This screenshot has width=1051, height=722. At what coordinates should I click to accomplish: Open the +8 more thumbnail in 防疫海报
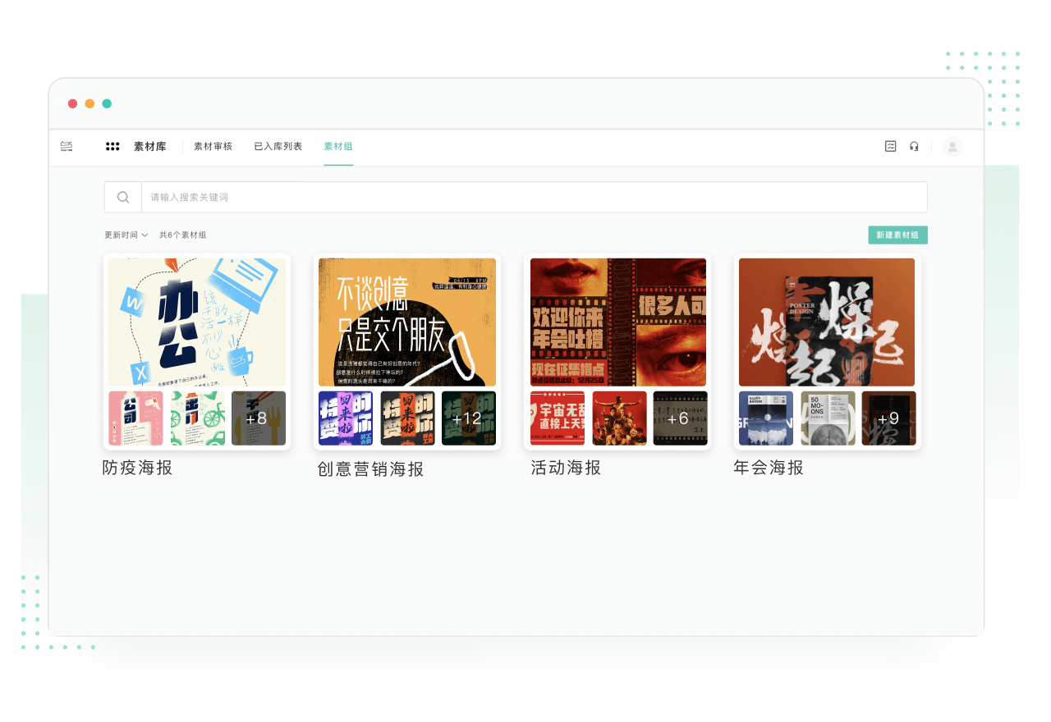[259, 418]
